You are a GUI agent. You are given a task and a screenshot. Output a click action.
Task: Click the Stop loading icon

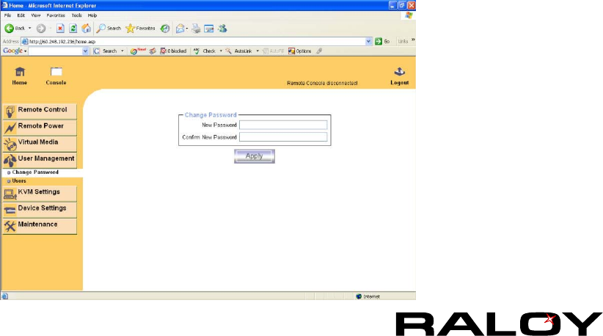[60, 28]
